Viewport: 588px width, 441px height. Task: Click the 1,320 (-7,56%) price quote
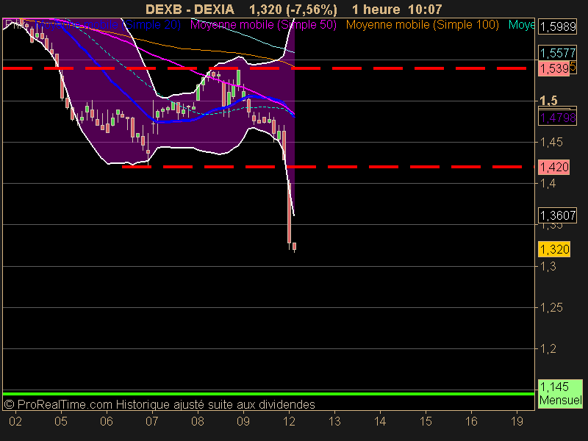pyautogui.click(x=293, y=10)
